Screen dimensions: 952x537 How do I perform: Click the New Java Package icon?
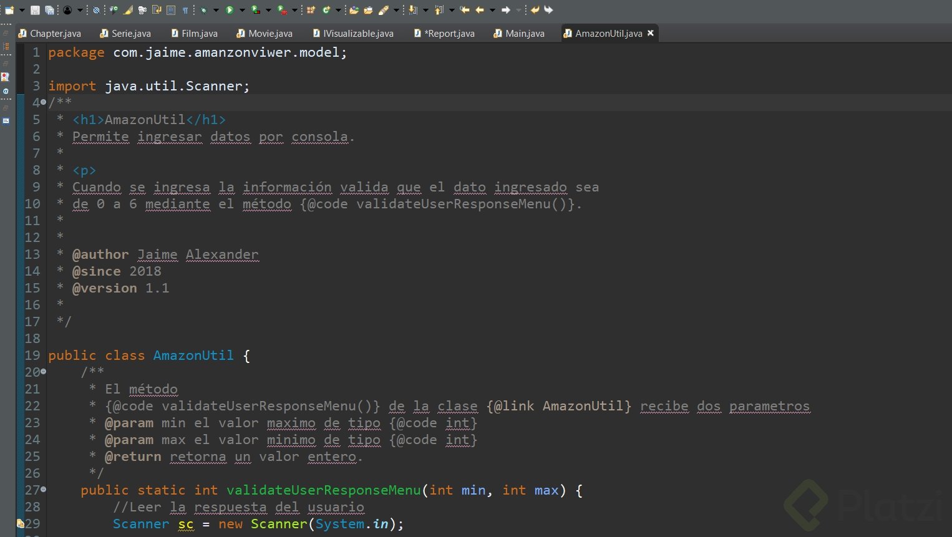pyautogui.click(x=311, y=10)
